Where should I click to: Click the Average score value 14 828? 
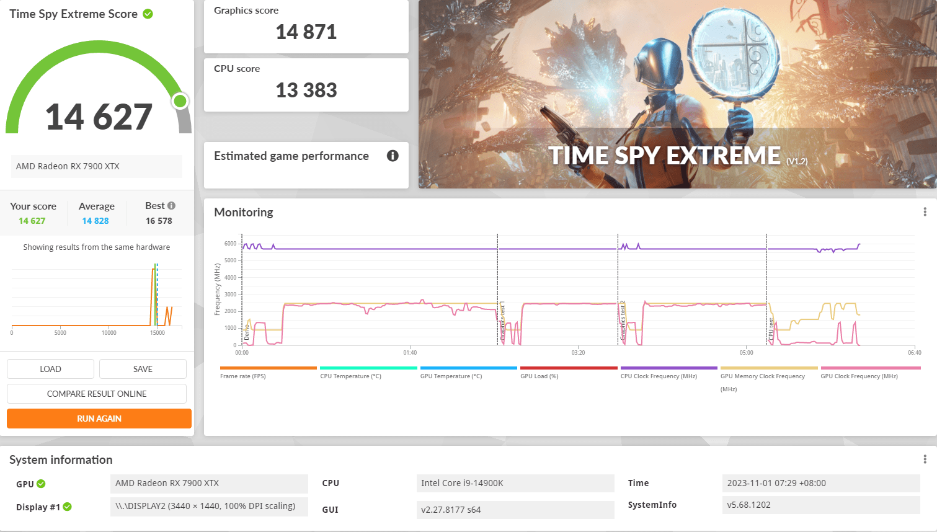(x=95, y=221)
